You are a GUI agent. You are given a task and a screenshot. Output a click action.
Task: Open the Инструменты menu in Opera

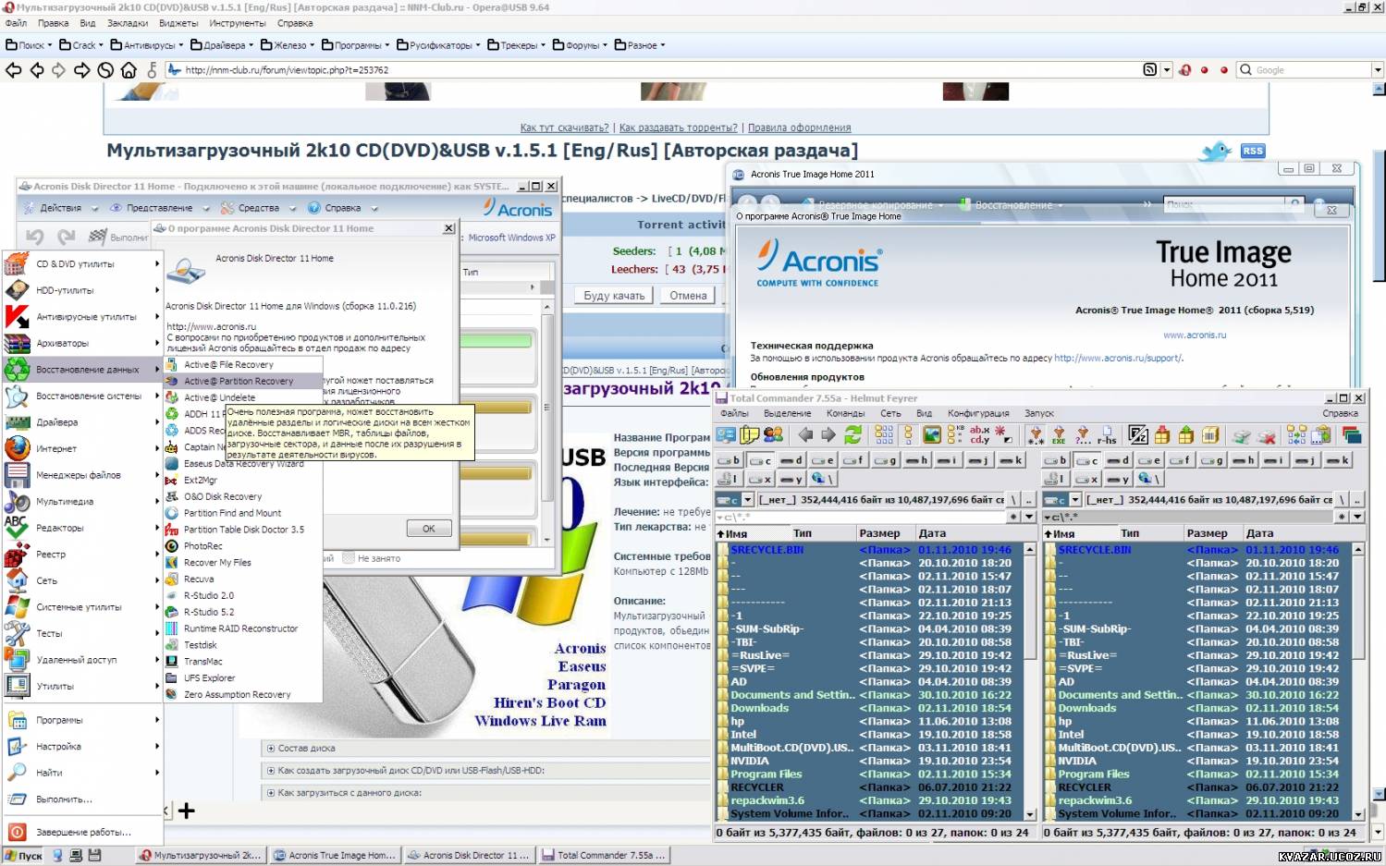click(x=237, y=23)
